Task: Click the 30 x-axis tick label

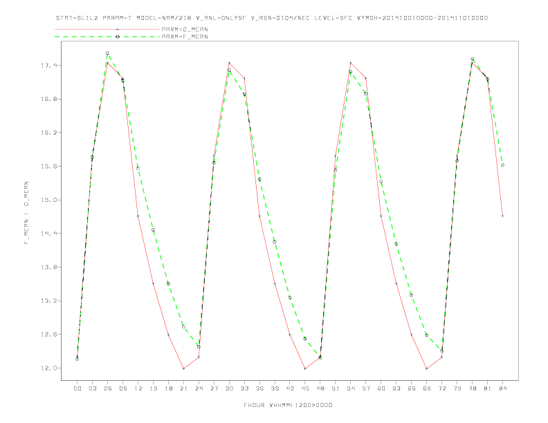Action: (x=229, y=388)
